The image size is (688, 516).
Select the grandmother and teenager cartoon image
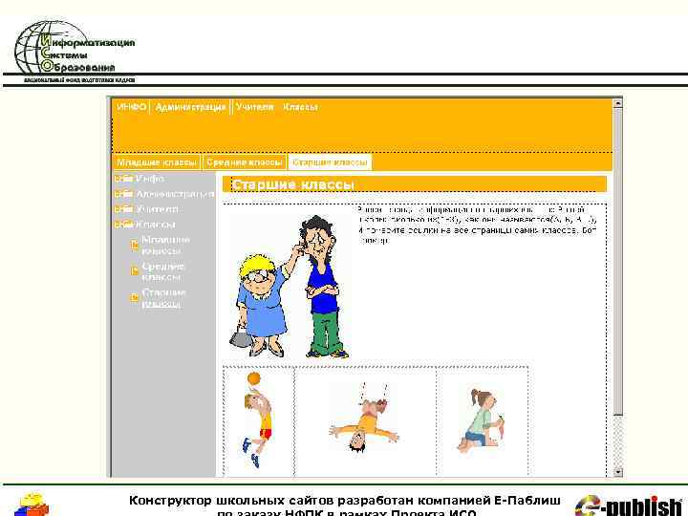(x=290, y=286)
